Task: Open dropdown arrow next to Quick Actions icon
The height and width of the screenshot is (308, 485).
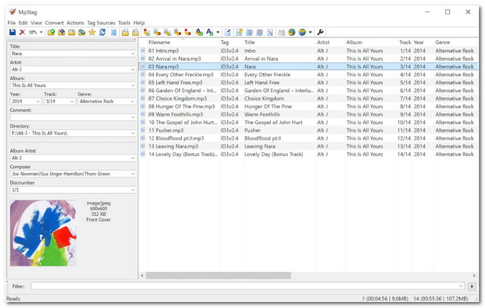Action: pyautogui.click(x=218, y=32)
